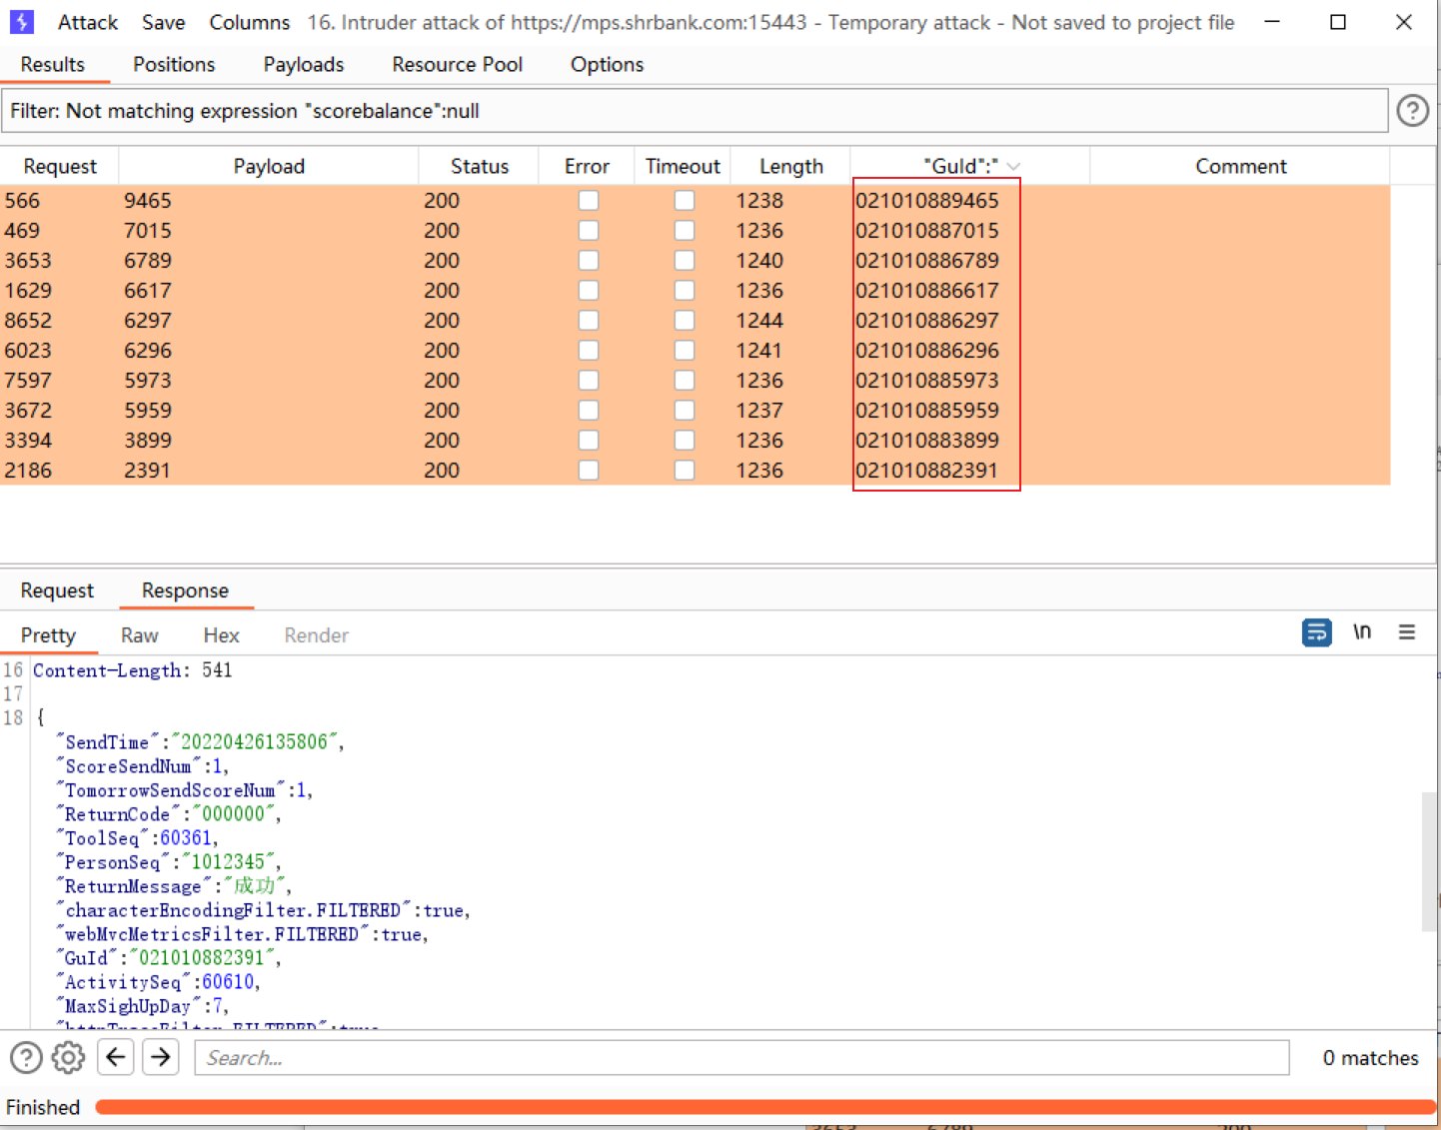Open search settings gear icon
1441x1130 pixels.
click(x=68, y=1057)
